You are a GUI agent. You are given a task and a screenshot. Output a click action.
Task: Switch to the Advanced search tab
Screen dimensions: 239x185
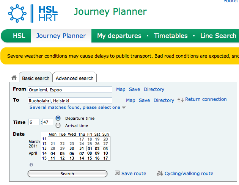pyautogui.click(x=74, y=78)
